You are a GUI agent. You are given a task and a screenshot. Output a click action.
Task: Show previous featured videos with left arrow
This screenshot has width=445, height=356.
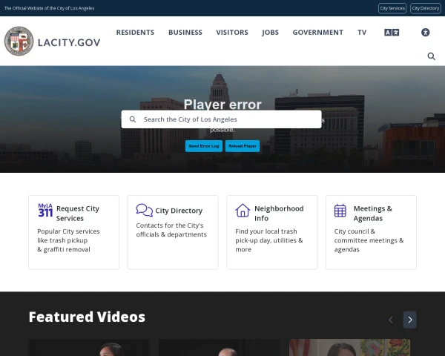pyautogui.click(x=391, y=320)
